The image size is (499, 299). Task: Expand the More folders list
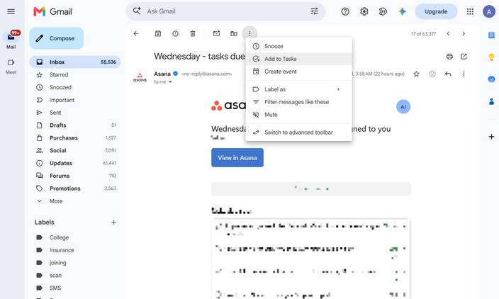coord(75,201)
